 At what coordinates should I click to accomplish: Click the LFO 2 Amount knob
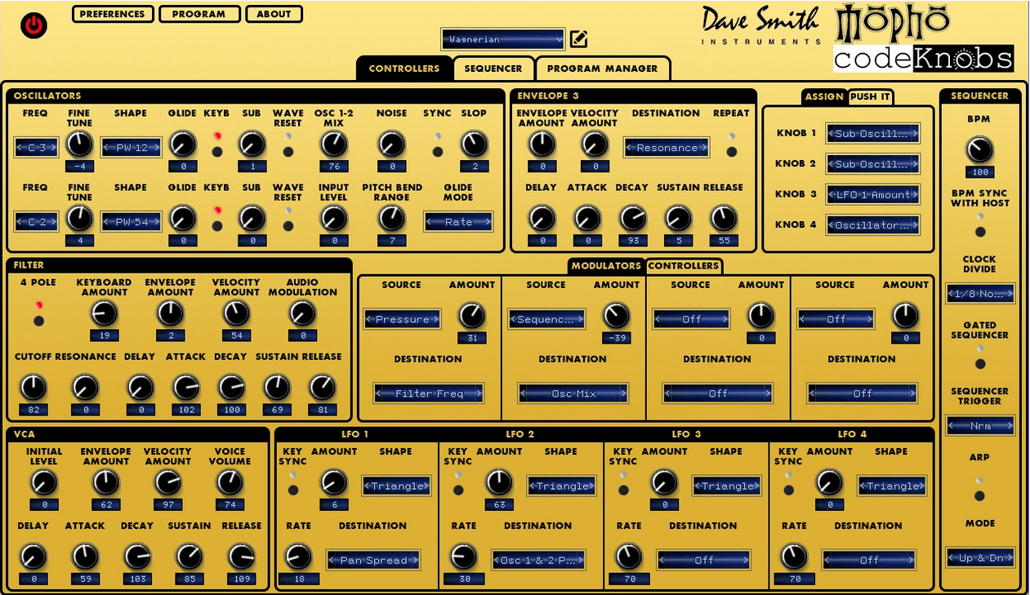tap(499, 482)
